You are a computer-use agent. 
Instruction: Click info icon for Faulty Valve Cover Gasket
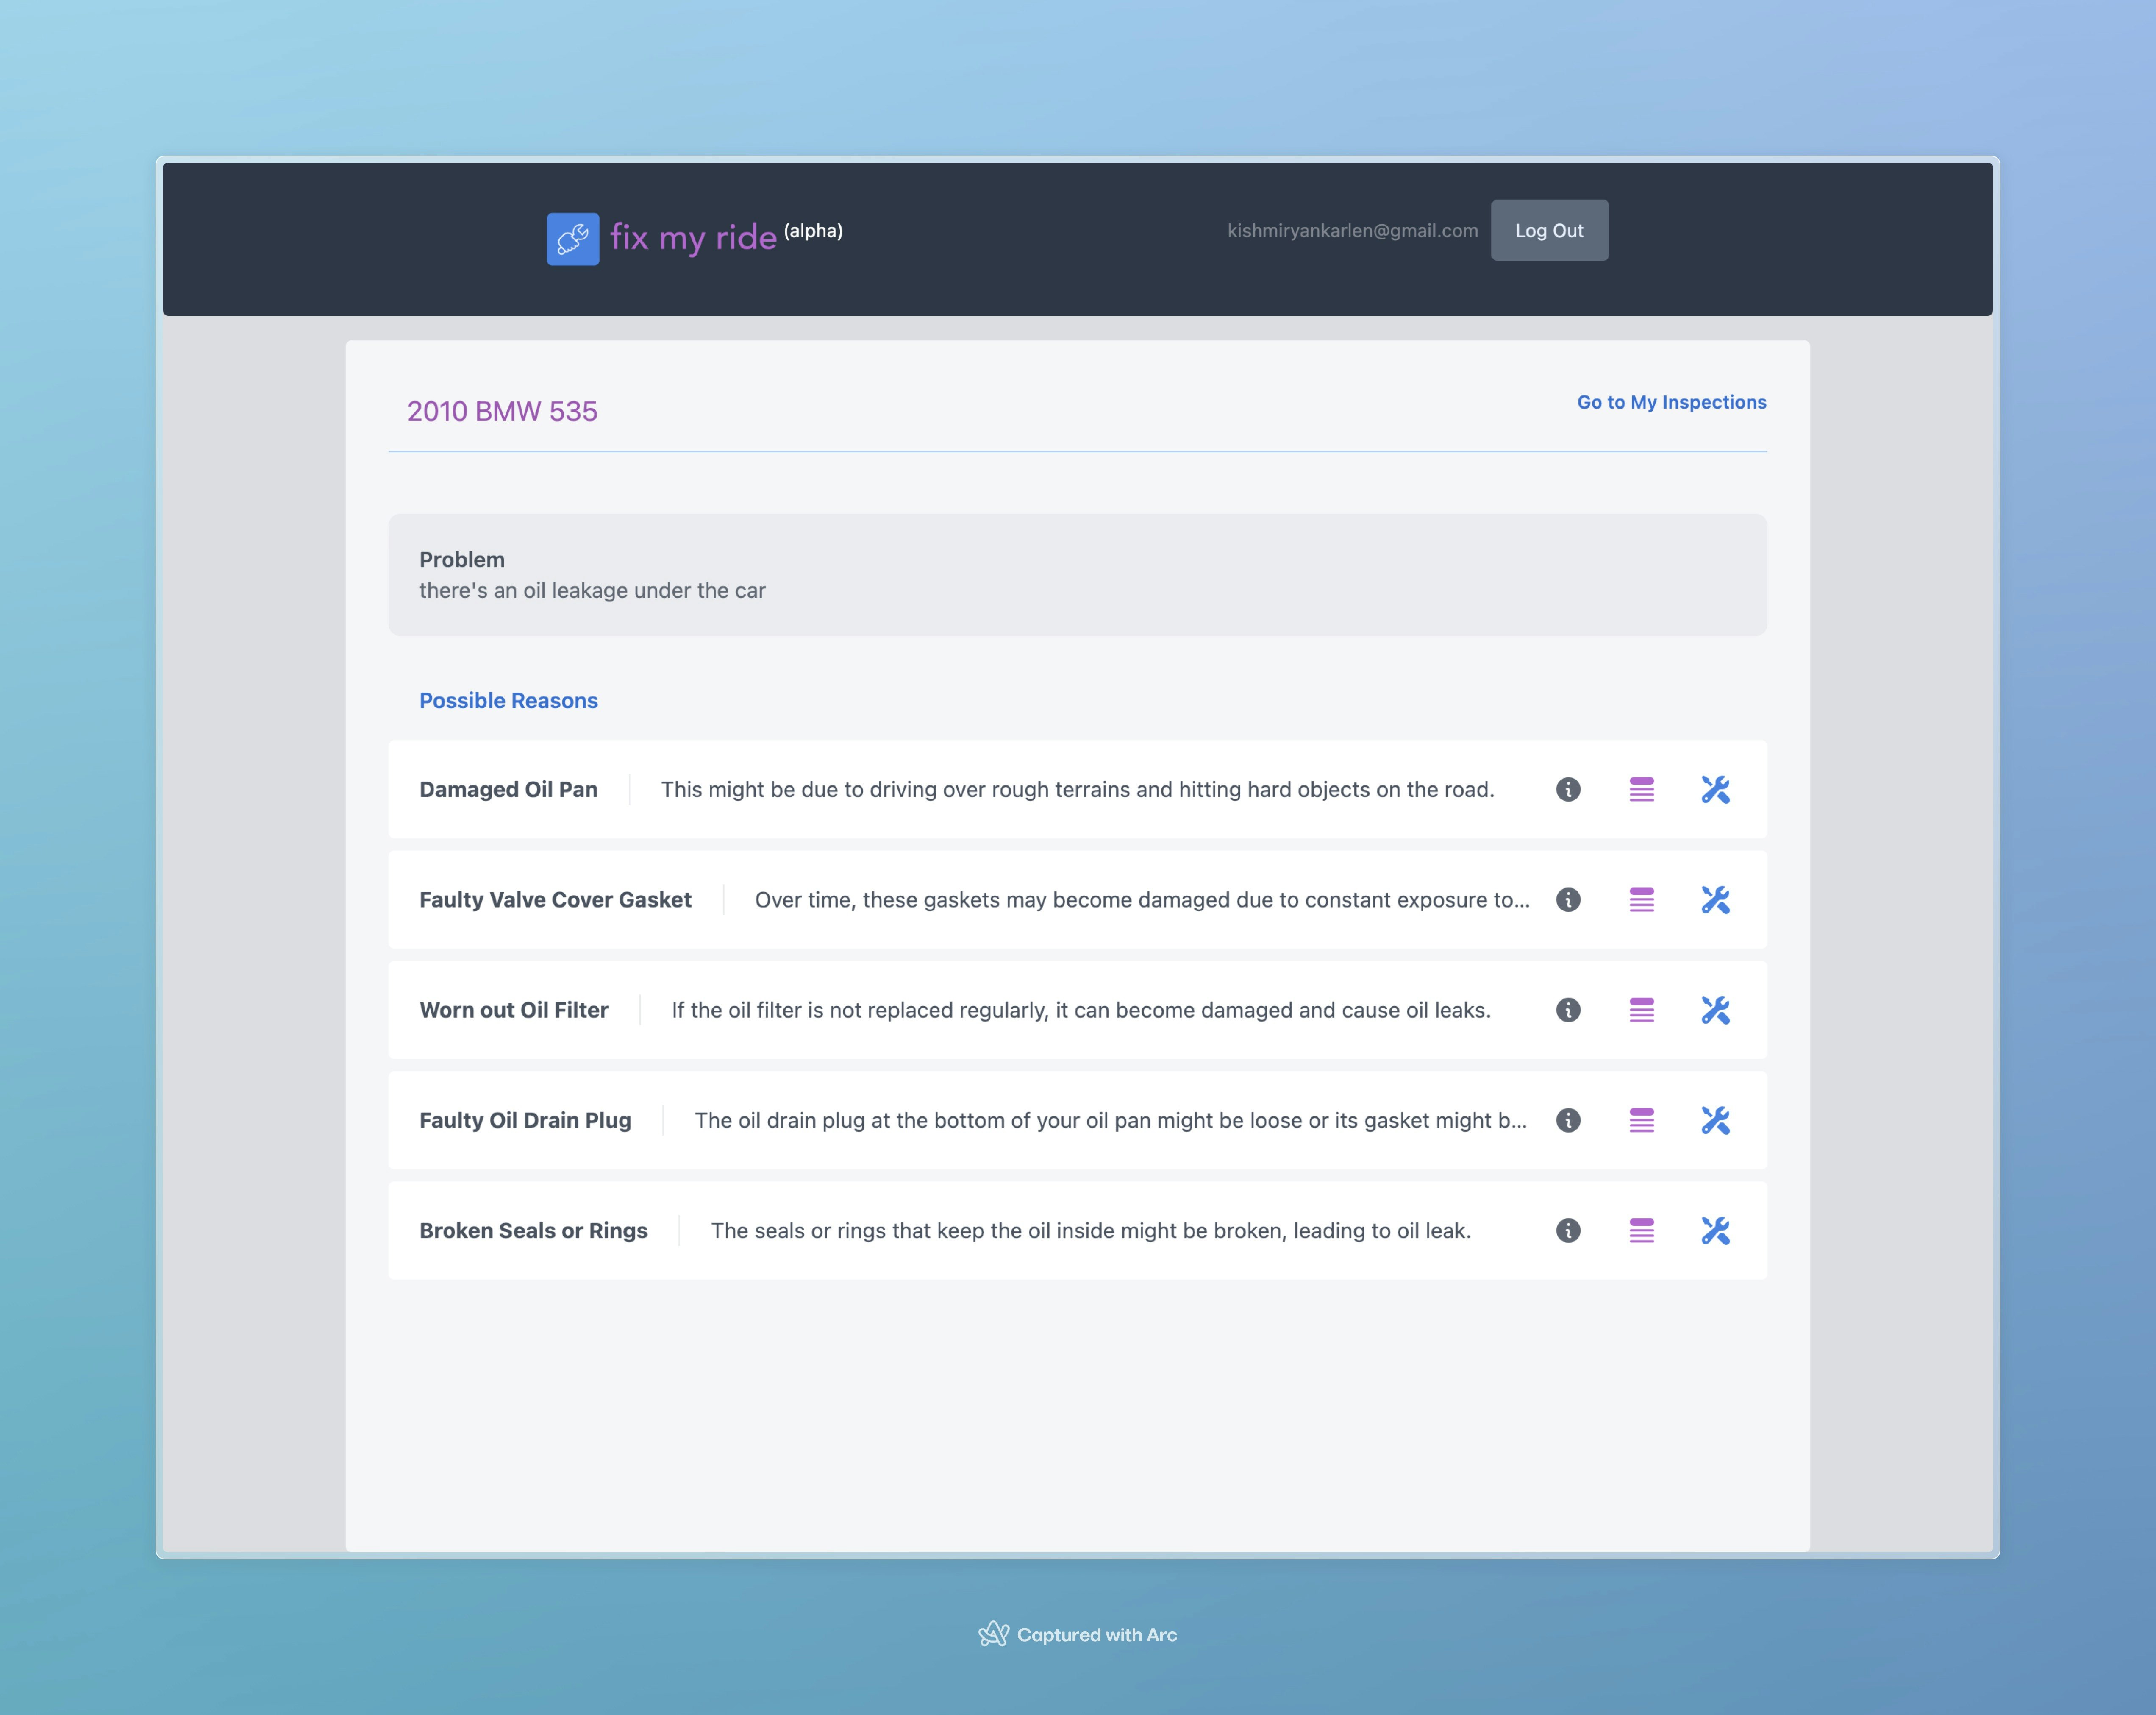coord(1568,899)
